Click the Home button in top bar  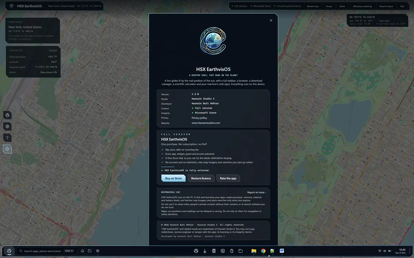[329, 6]
